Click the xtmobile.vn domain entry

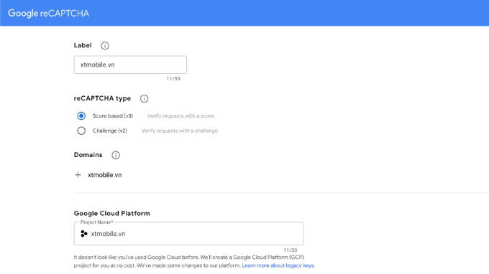coord(105,175)
